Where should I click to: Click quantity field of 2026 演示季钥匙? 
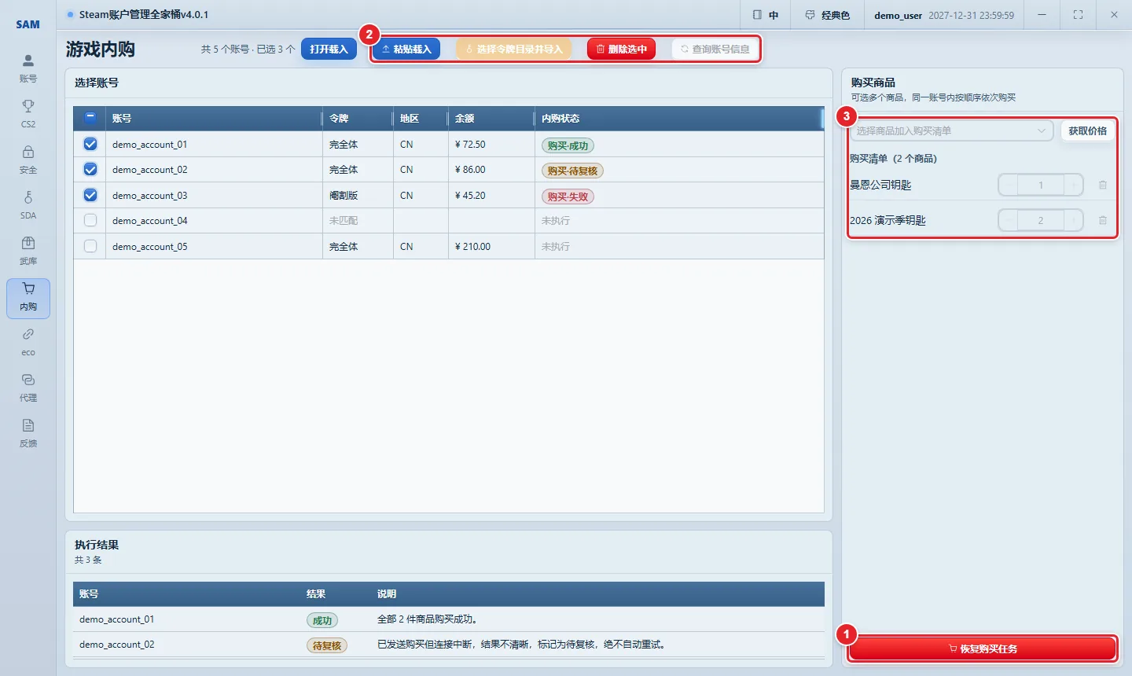[x=1041, y=220]
